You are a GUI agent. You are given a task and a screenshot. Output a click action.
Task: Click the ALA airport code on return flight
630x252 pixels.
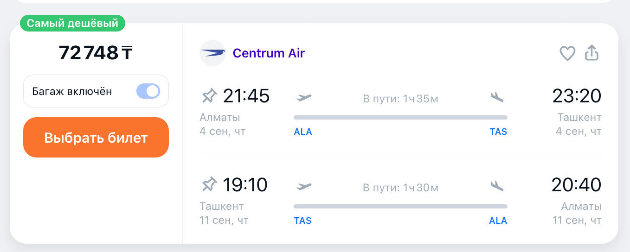pyautogui.click(x=498, y=221)
